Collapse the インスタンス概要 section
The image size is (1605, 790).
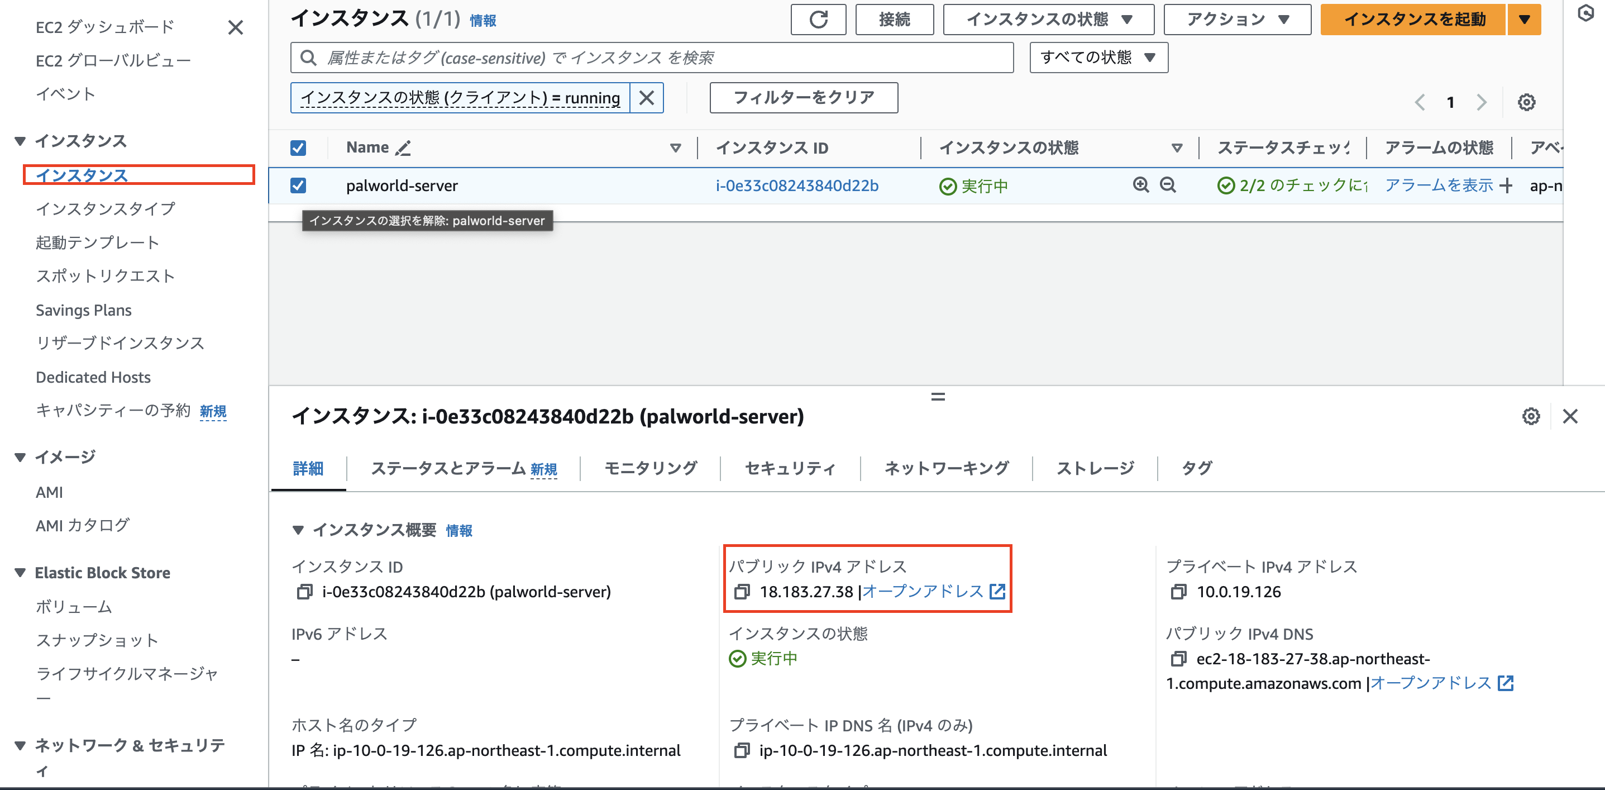tap(298, 531)
